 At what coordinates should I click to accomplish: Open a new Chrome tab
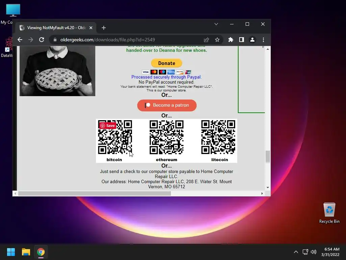tap(104, 28)
